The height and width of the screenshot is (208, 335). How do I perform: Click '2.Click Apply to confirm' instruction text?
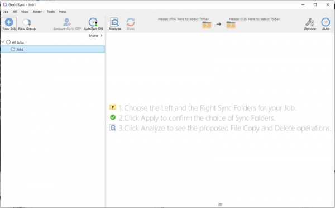pos(197,118)
